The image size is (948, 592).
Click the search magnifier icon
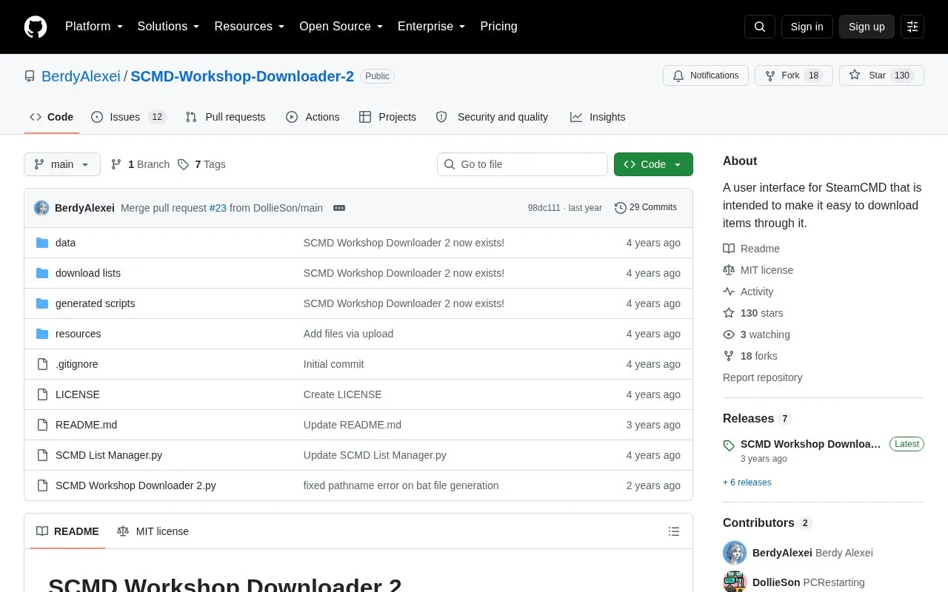[x=760, y=27]
